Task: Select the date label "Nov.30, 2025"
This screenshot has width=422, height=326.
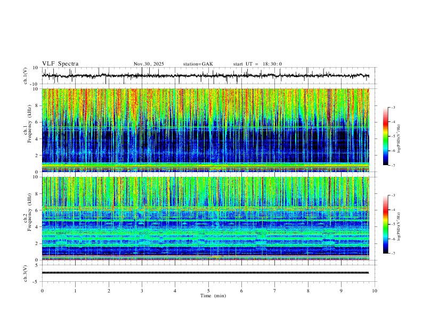Action: tap(149, 64)
